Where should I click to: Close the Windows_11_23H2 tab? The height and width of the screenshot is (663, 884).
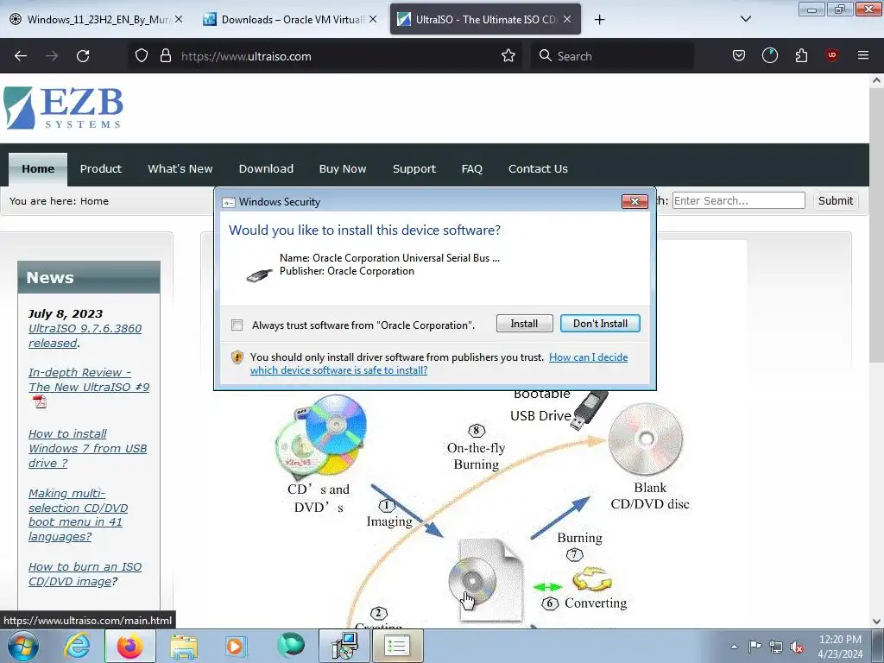pyautogui.click(x=178, y=19)
